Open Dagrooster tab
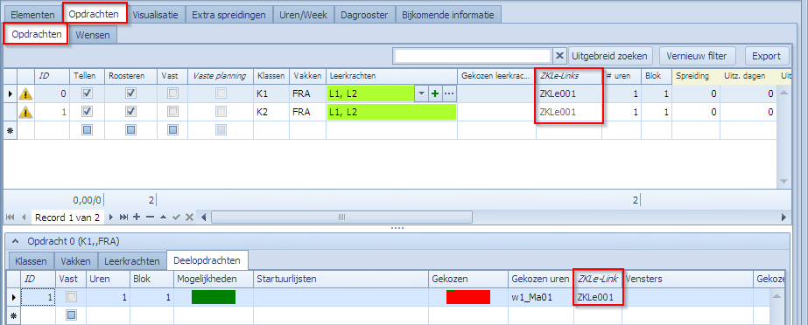This screenshot has width=808, height=325. point(364,15)
